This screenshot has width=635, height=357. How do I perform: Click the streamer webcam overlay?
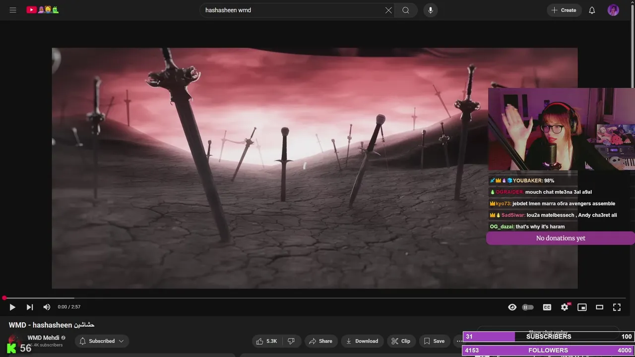[561, 129]
